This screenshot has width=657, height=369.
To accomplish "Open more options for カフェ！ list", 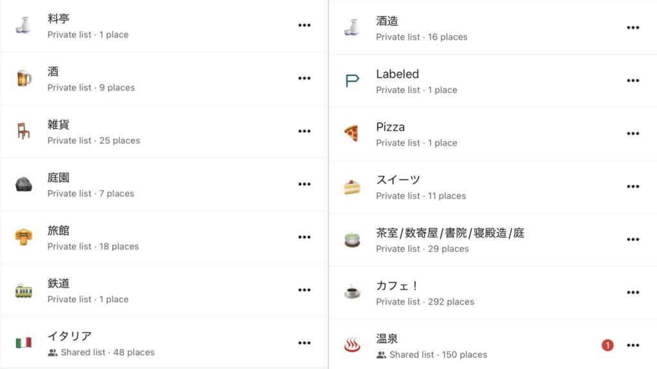I will click(633, 292).
